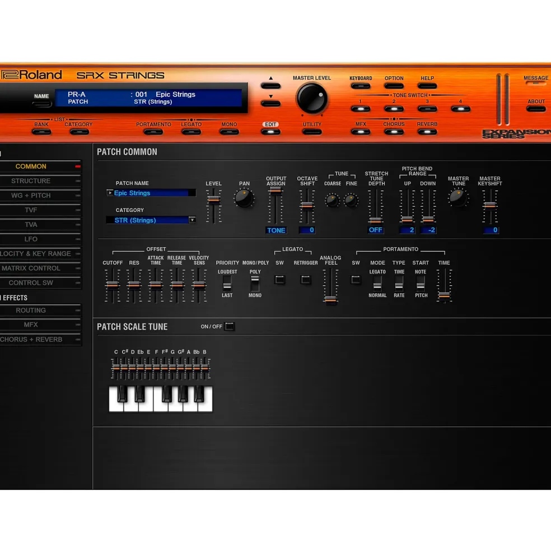Viewport: 551px width, 552px height.
Task: Adjust the Cutoff offset slider
Action: [112, 285]
